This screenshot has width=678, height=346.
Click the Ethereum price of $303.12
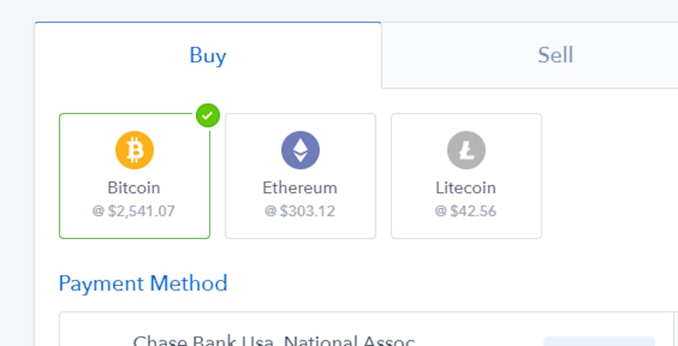pos(300,211)
